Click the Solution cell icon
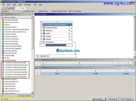This screenshot has height=101, width=136. click(x=44, y=36)
